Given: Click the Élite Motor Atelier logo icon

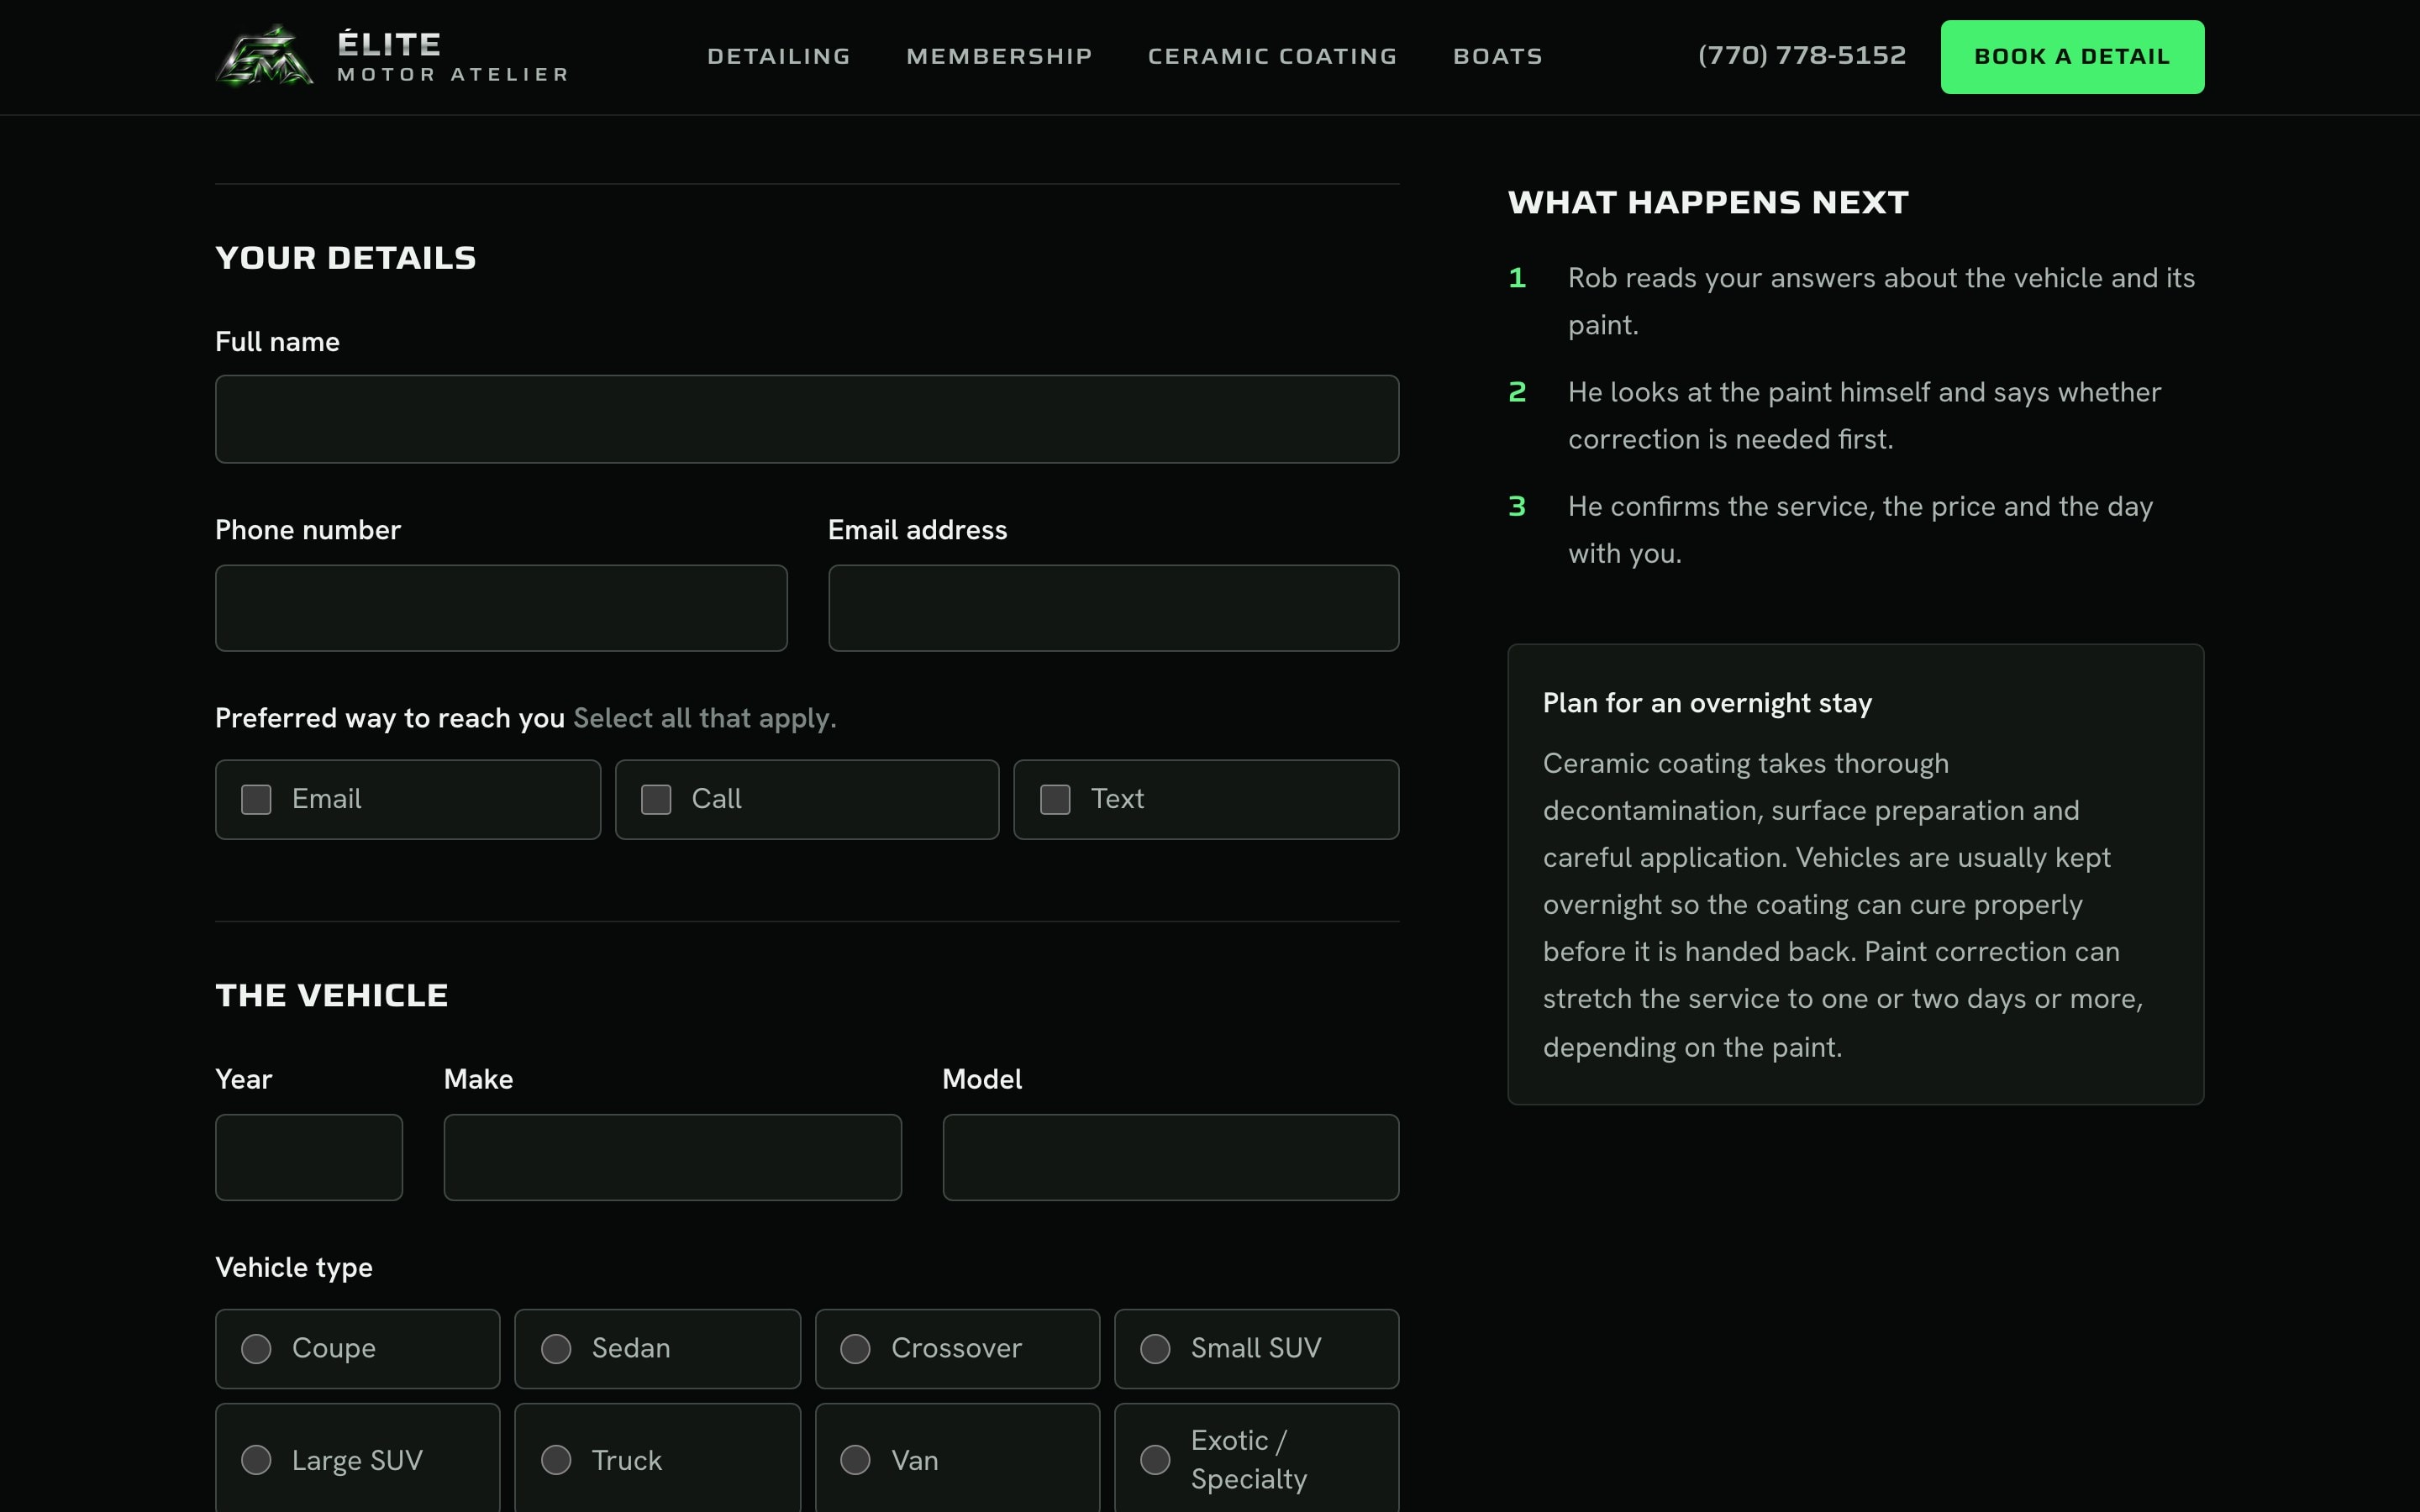Looking at the screenshot, I should [265, 57].
